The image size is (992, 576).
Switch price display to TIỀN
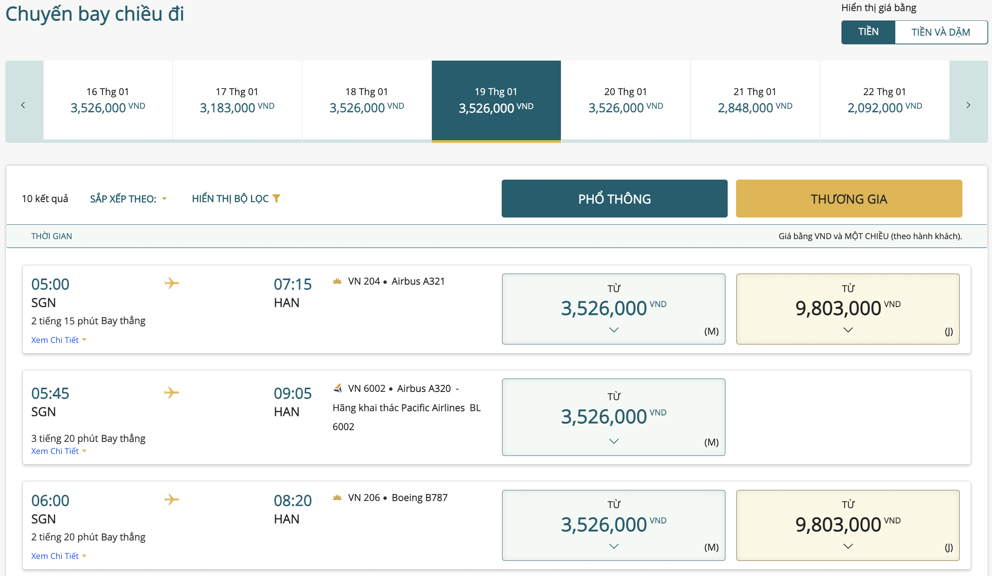868,32
